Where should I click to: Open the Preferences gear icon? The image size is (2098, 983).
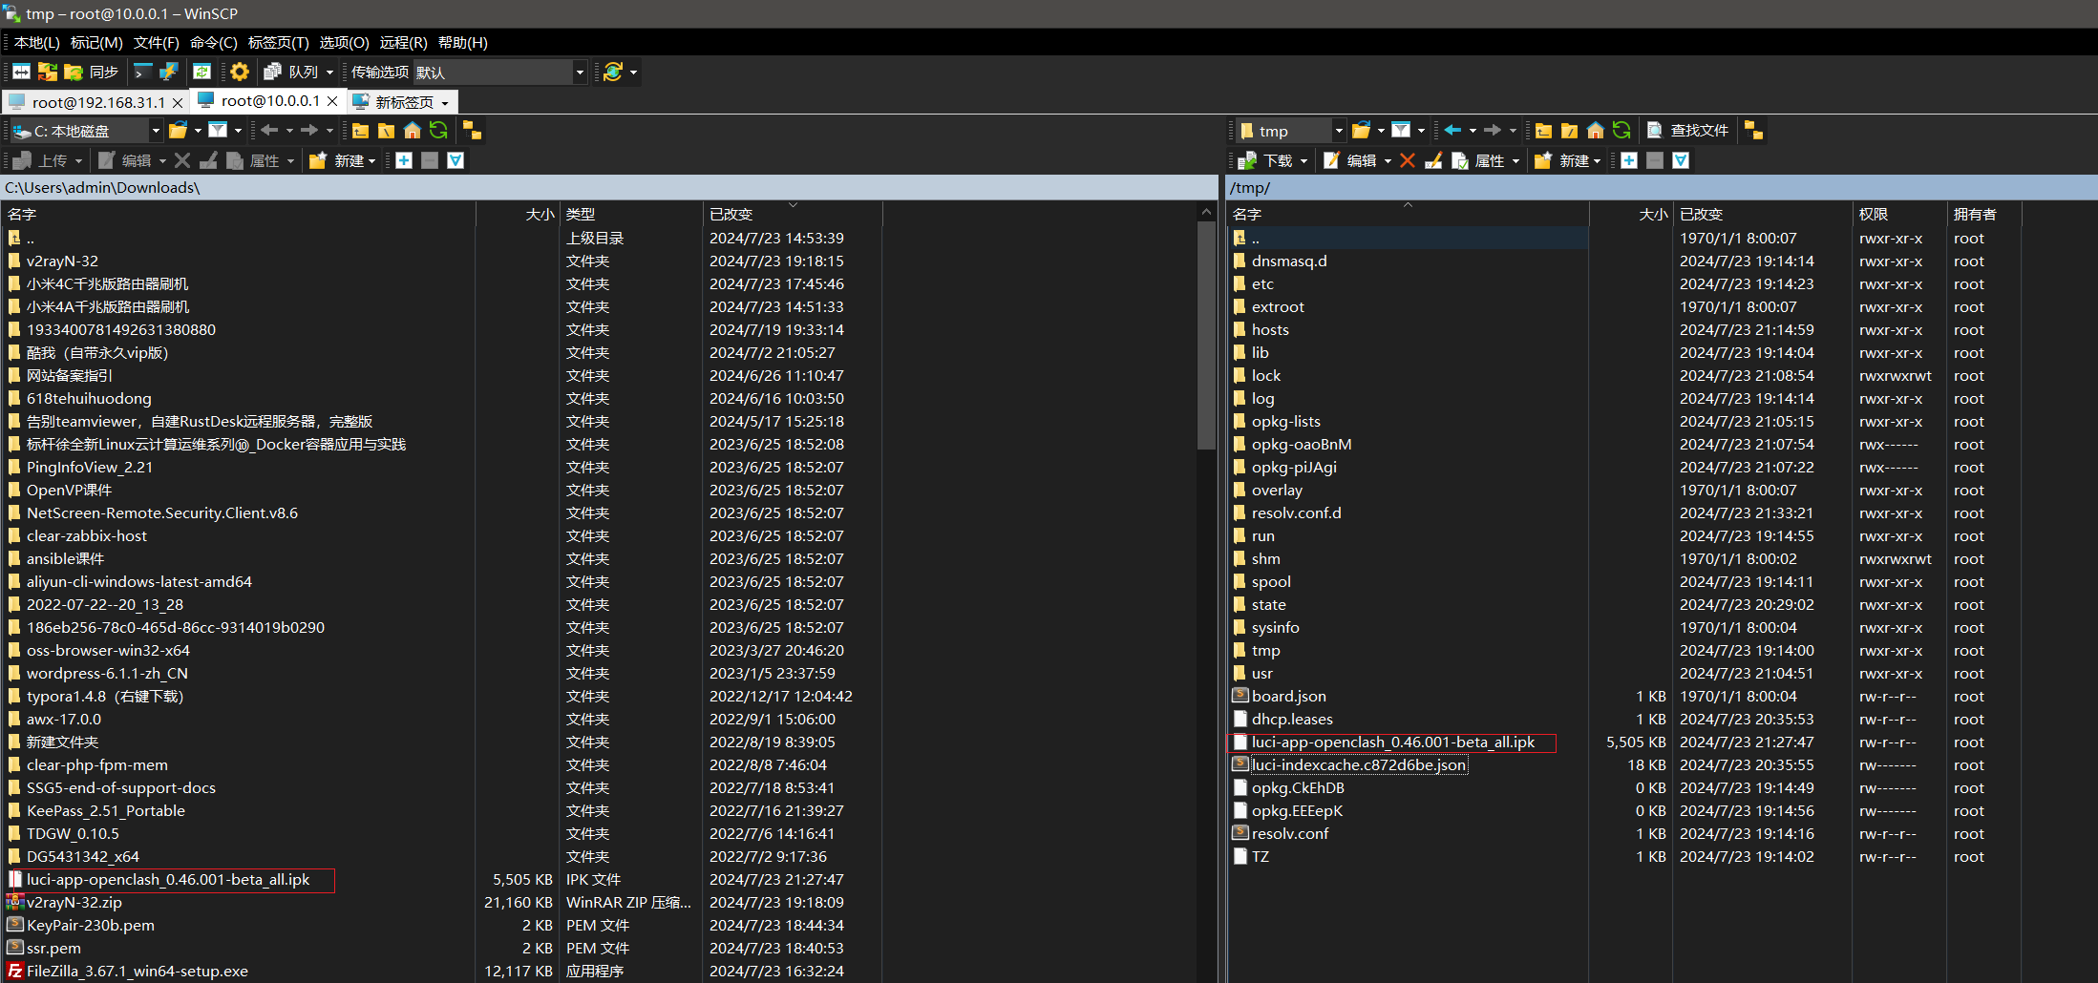[240, 72]
